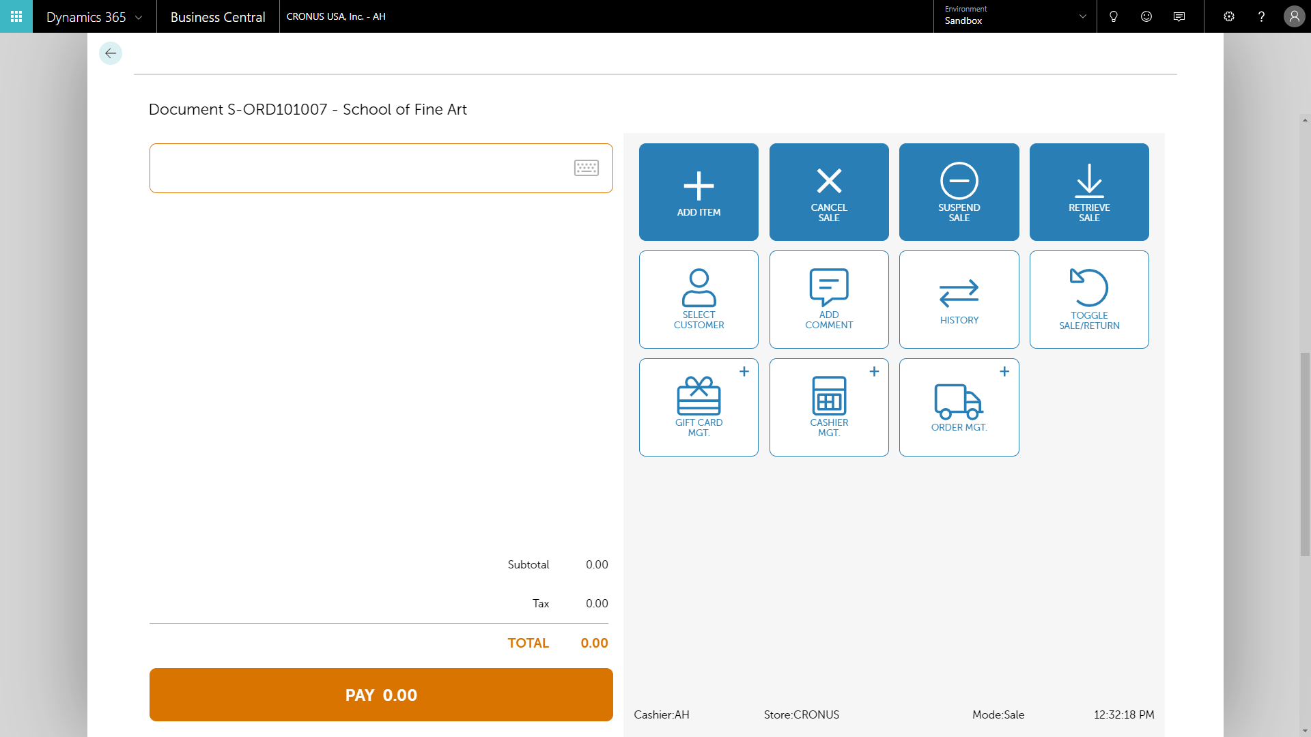Image resolution: width=1311 pixels, height=737 pixels.
Task: Add a comment to the sale
Action: coord(828,300)
